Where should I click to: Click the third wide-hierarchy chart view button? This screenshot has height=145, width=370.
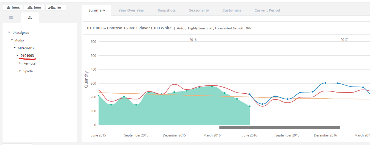pyautogui.click(x=56, y=8)
